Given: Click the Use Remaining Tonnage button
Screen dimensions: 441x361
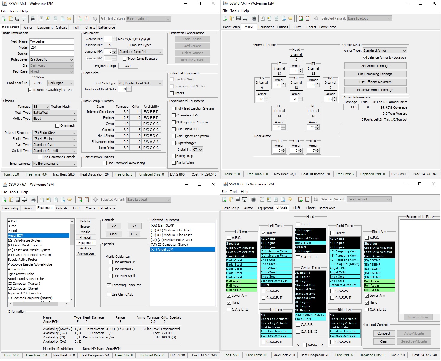Looking at the screenshot, I should tap(375, 74).
